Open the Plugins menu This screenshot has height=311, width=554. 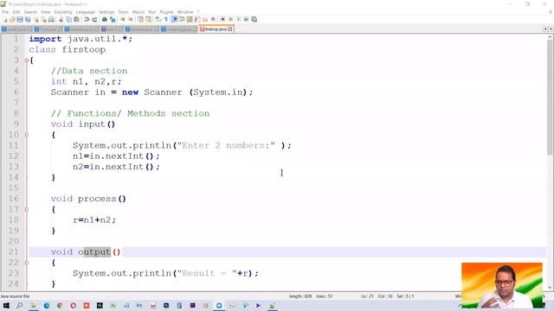click(x=166, y=12)
